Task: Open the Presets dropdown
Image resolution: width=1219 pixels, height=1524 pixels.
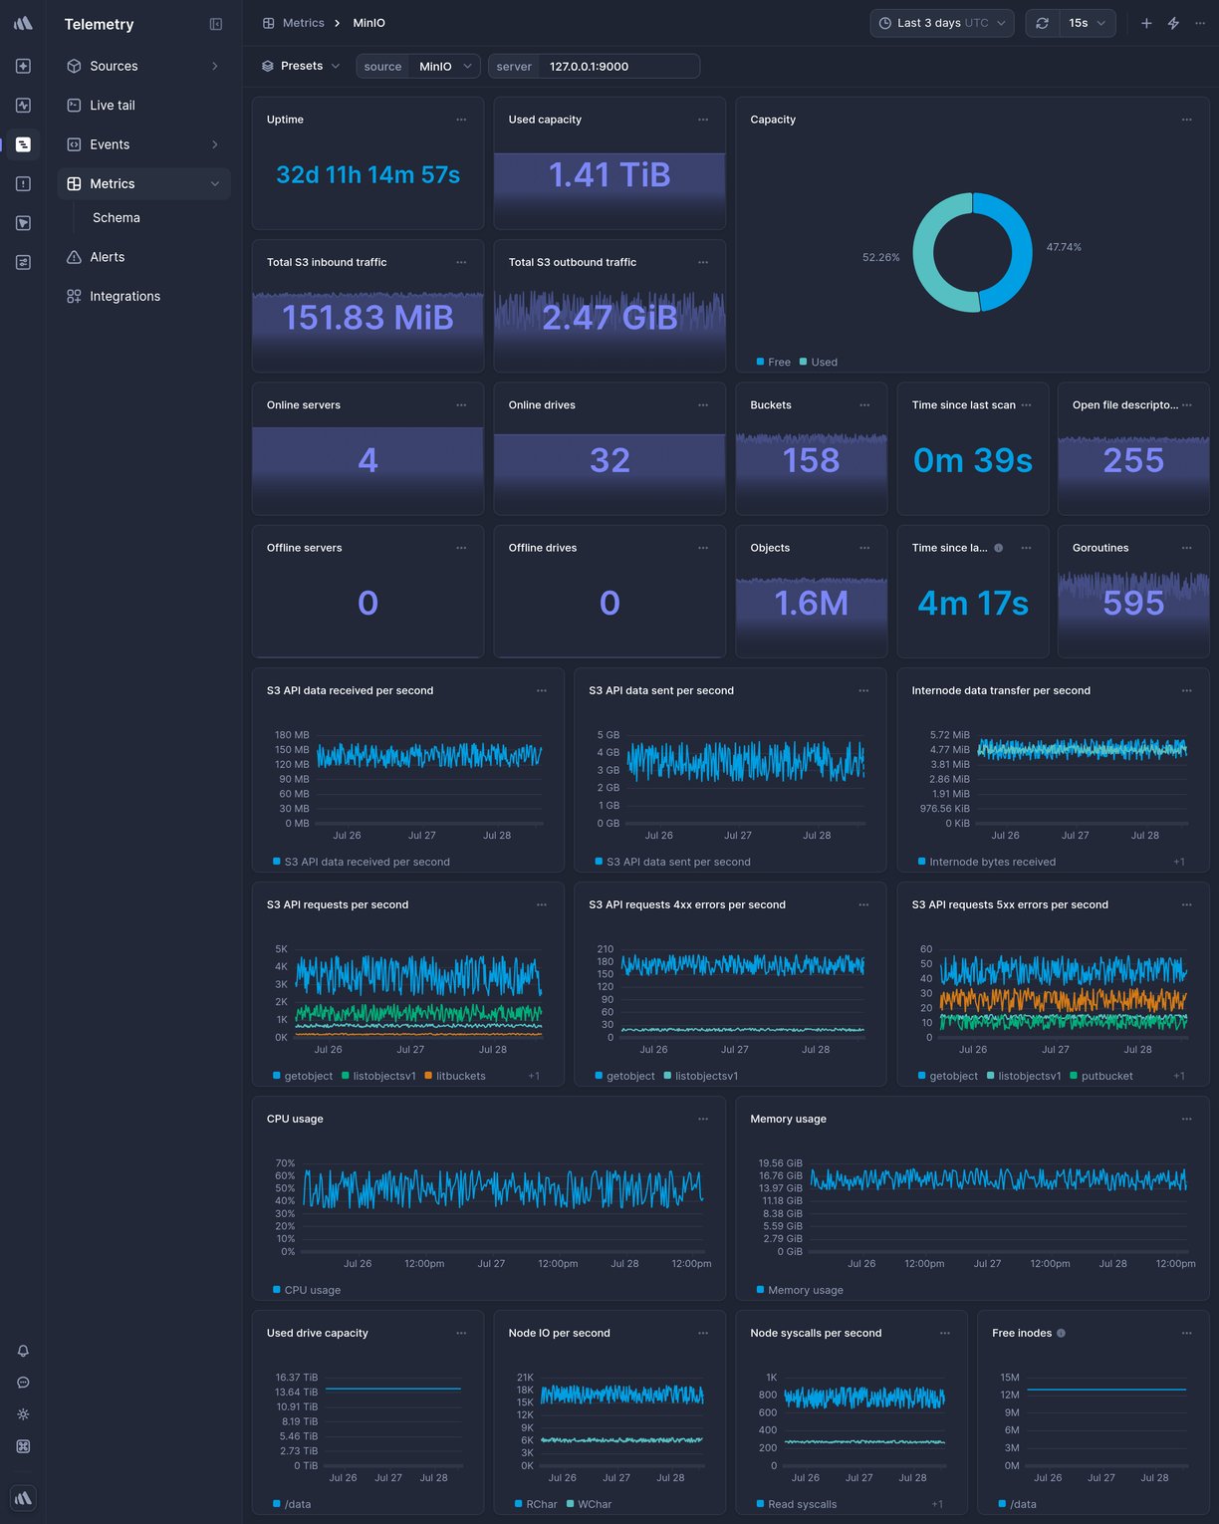Action: coord(301,66)
